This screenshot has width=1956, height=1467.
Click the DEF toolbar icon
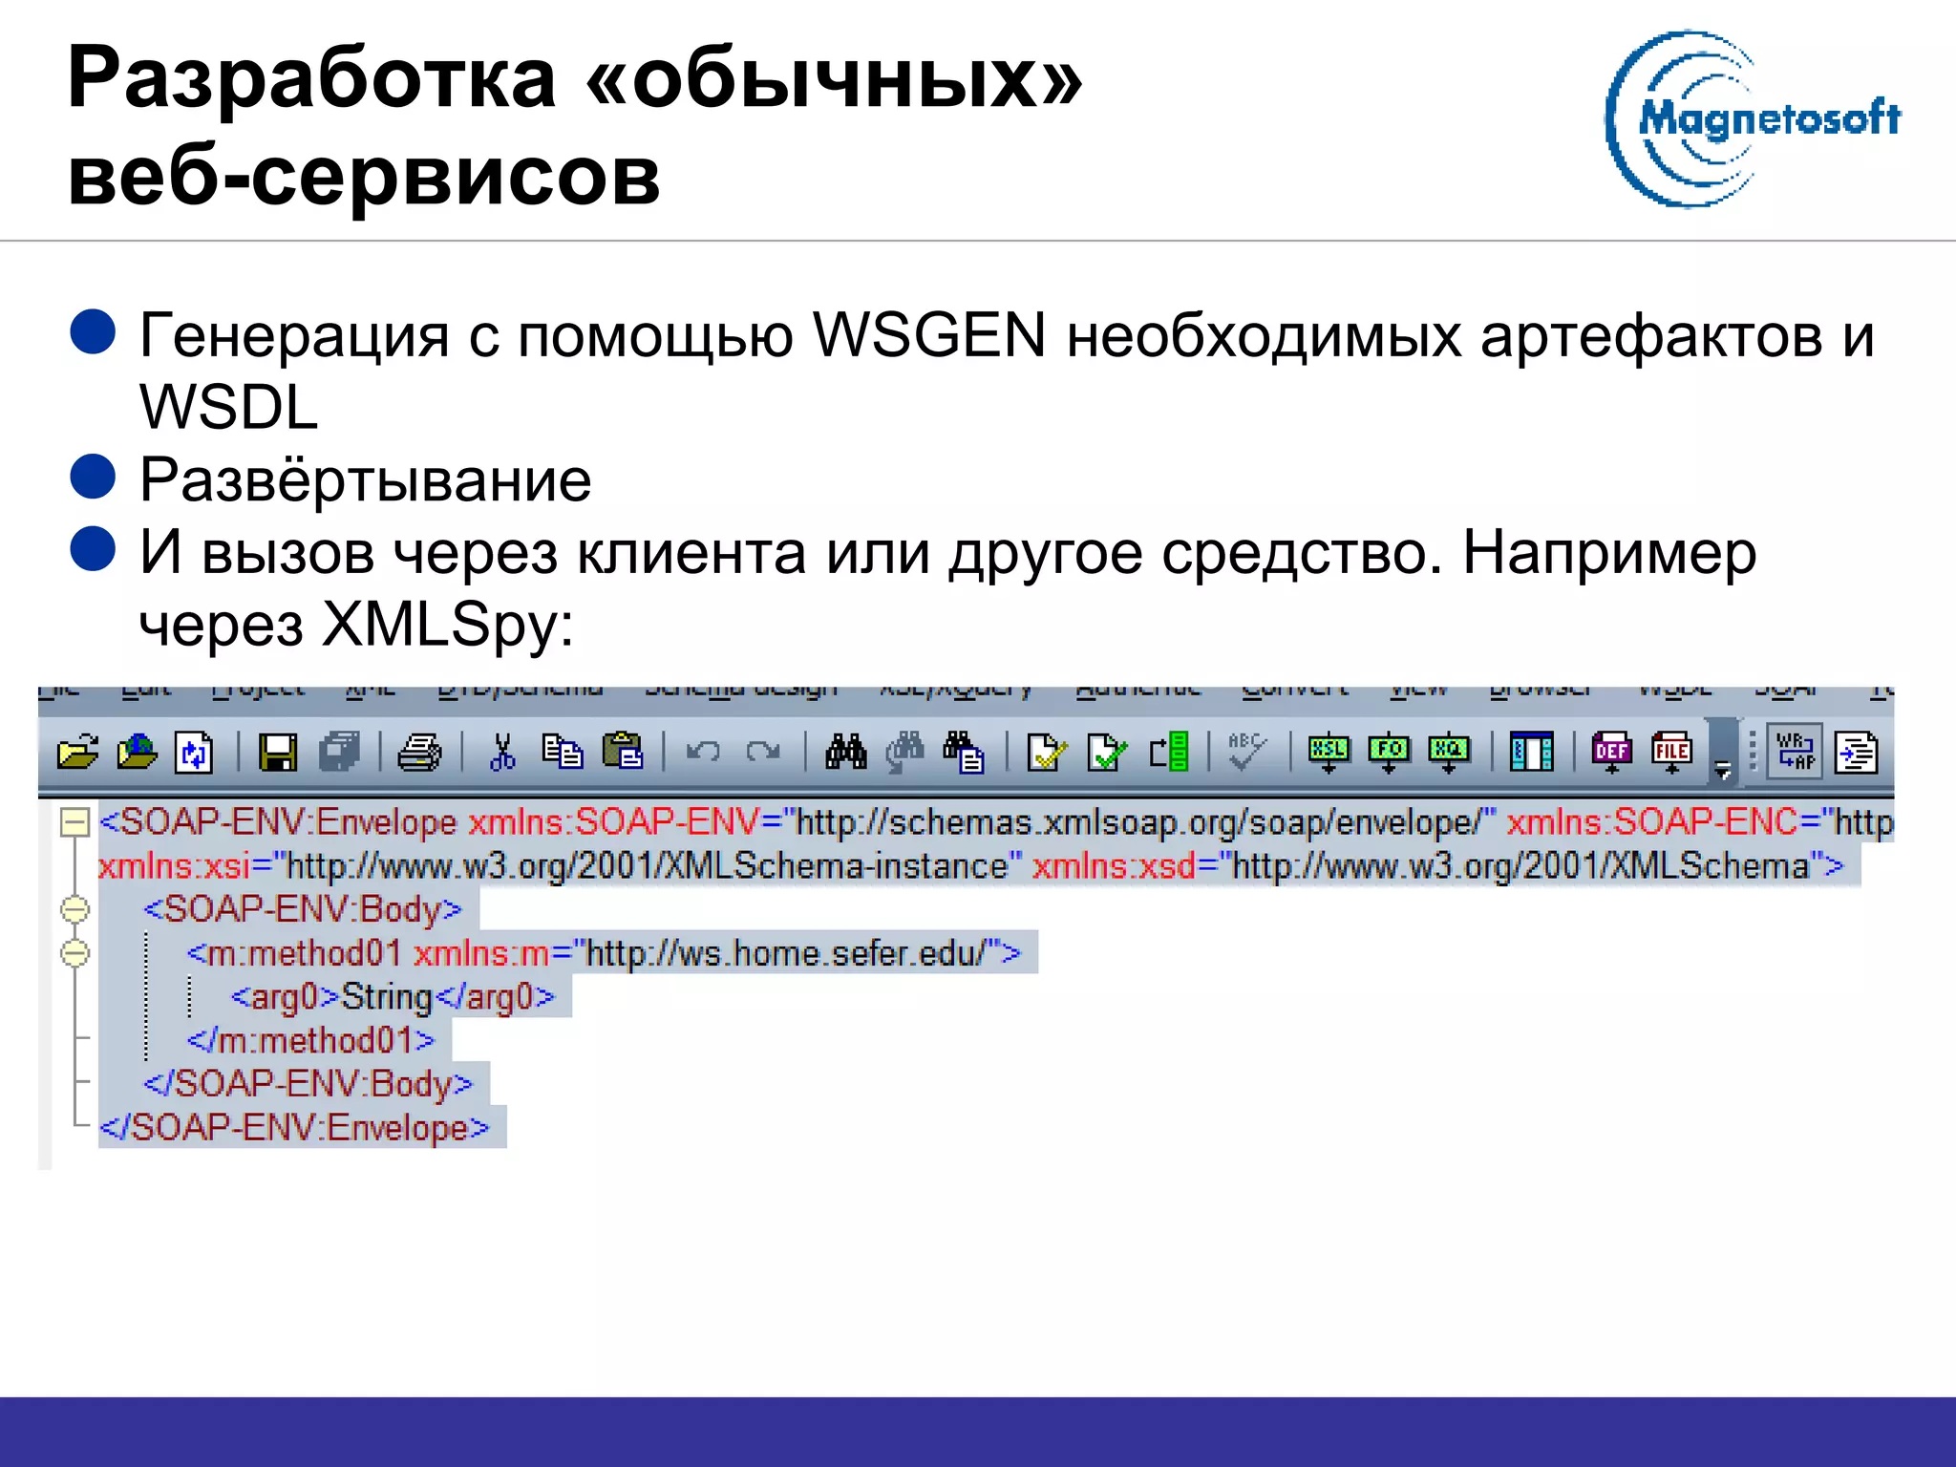click(x=1612, y=753)
